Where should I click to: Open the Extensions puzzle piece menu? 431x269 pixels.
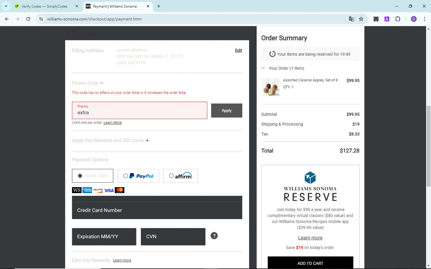point(398,19)
